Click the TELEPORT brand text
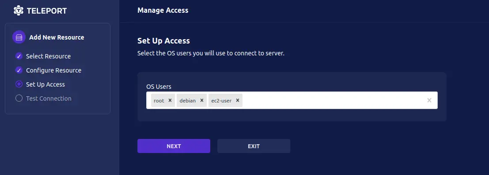Image resolution: width=489 pixels, height=175 pixels. click(47, 11)
